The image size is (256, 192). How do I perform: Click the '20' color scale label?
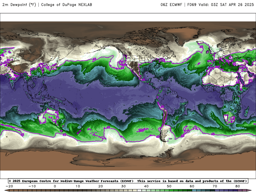pyautogui.click(x=100, y=186)
